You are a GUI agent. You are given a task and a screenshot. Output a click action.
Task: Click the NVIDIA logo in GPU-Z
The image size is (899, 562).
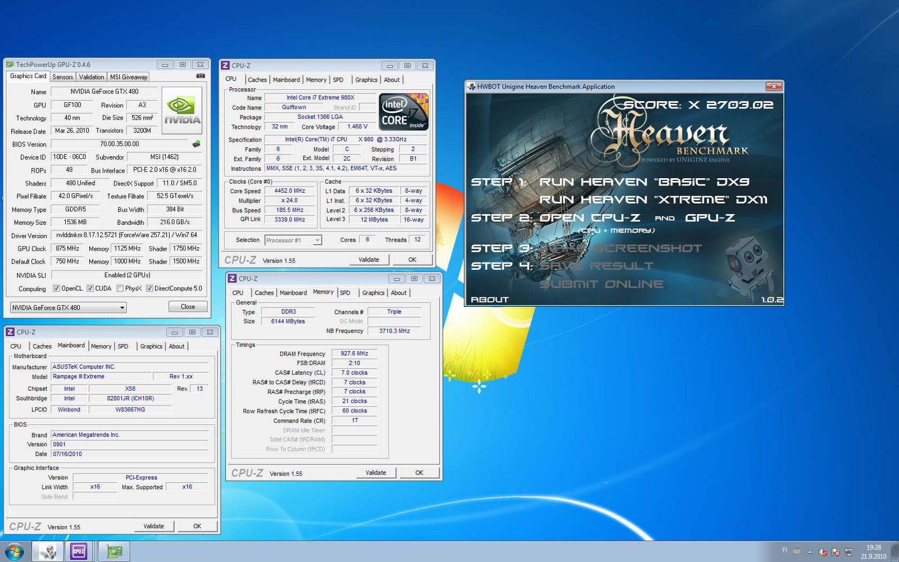click(182, 111)
